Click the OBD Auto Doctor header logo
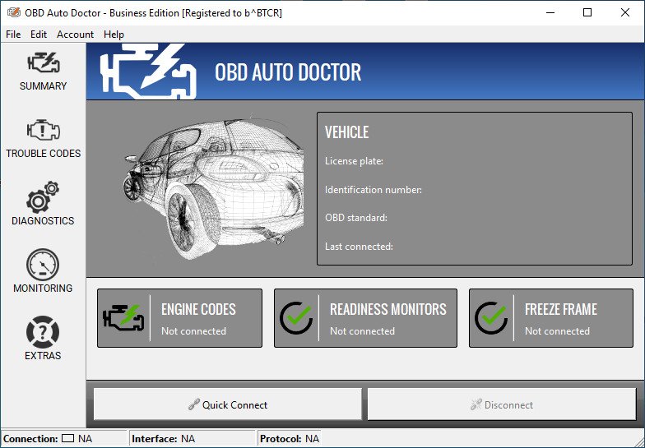Viewport: 645px width, 448px height. coord(148,72)
